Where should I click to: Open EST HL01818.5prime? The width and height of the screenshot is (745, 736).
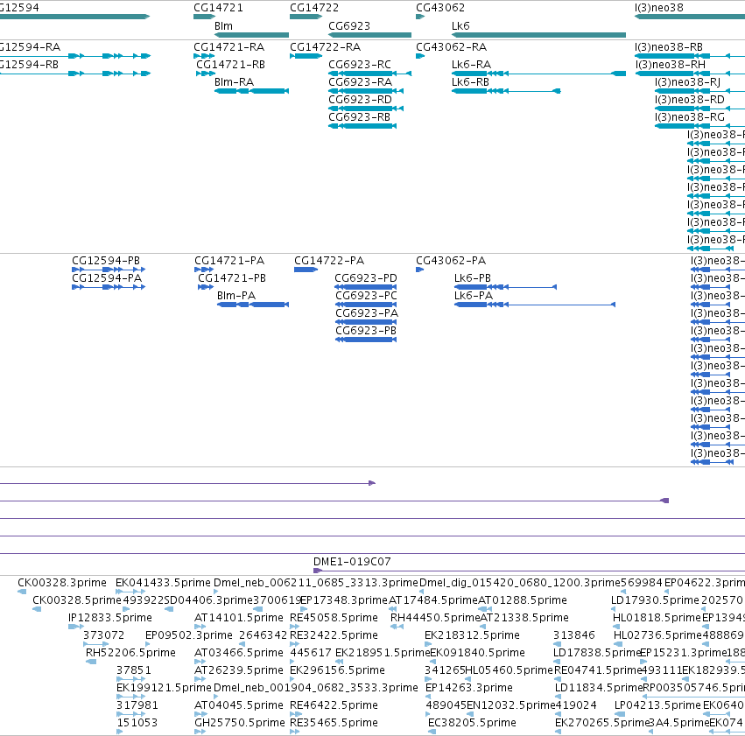click(657, 618)
